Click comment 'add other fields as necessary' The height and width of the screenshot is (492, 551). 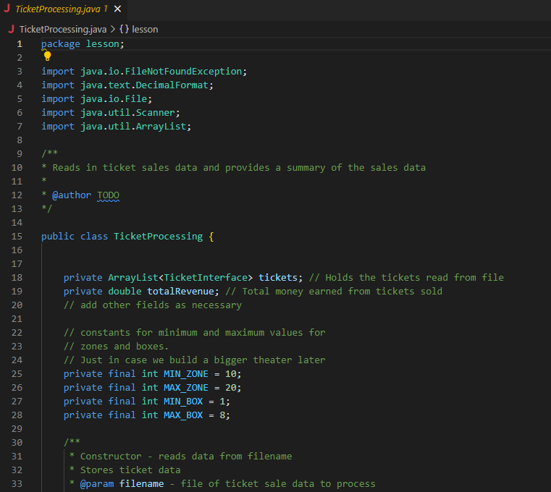(x=153, y=305)
